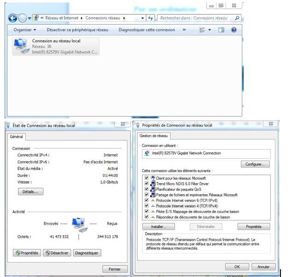Viewport: 292px width, 277px height.
Task: Expand the view options dropdown arrow
Action: pos(210,30)
